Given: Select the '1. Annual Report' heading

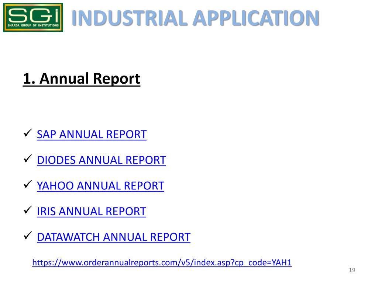Looking at the screenshot, I should click(x=82, y=79).
